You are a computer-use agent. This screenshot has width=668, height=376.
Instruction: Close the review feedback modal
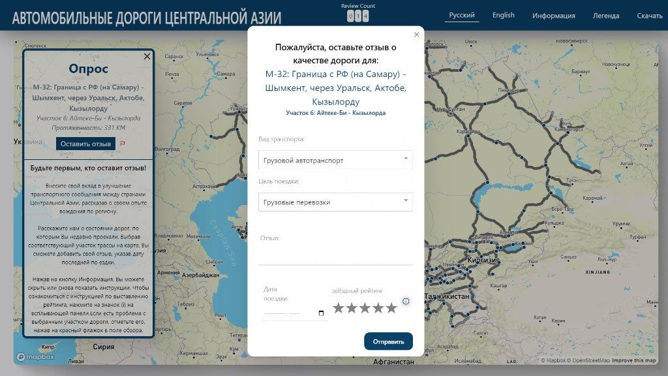click(416, 34)
